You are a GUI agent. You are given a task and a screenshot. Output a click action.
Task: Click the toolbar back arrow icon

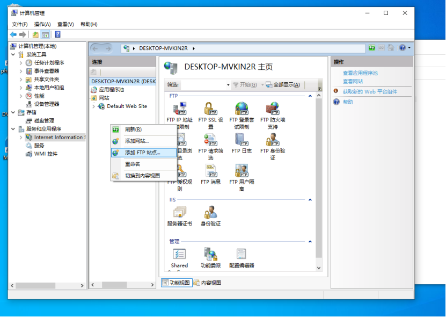coord(13,34)
